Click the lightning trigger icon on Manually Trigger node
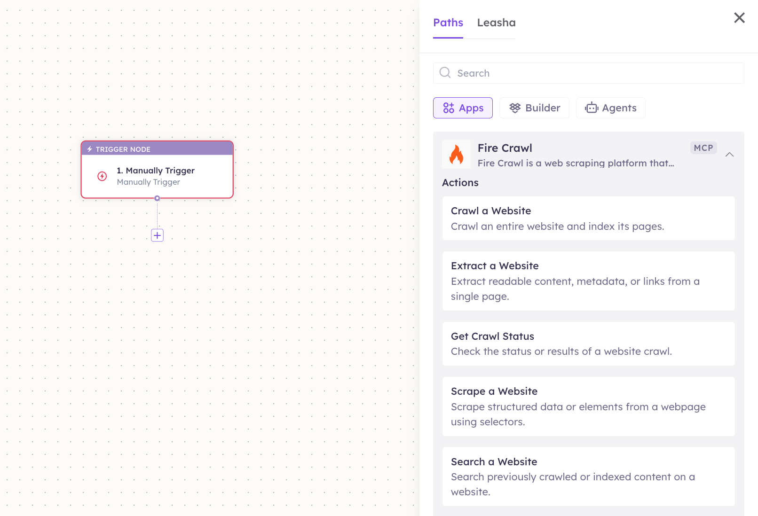The height and width of the screenshot is (516, 758). point(102,176)
